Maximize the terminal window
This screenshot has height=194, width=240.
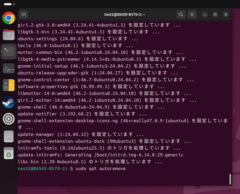coord(215,14)
